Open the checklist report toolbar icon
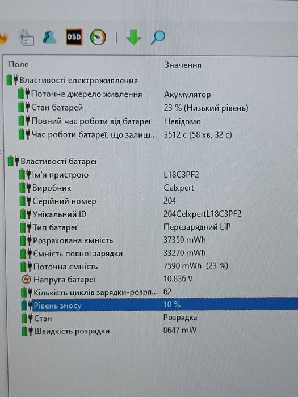Screen dimensions: 298x397 (27, 38)
